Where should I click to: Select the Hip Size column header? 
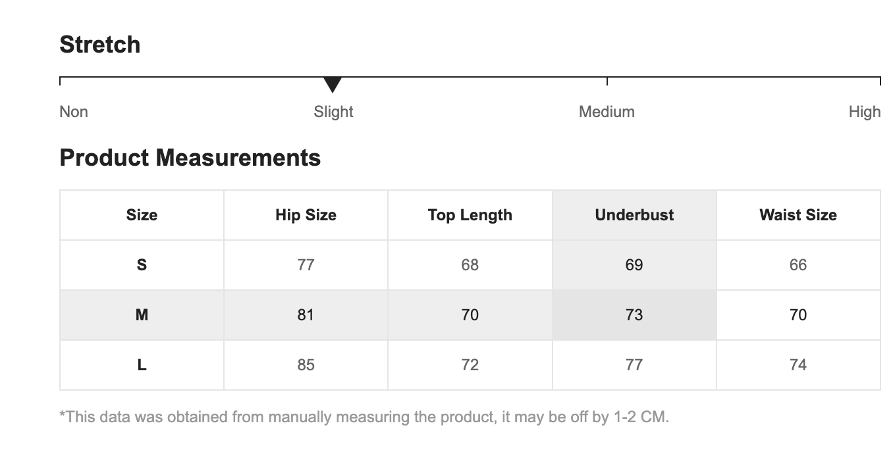point(306,215)
